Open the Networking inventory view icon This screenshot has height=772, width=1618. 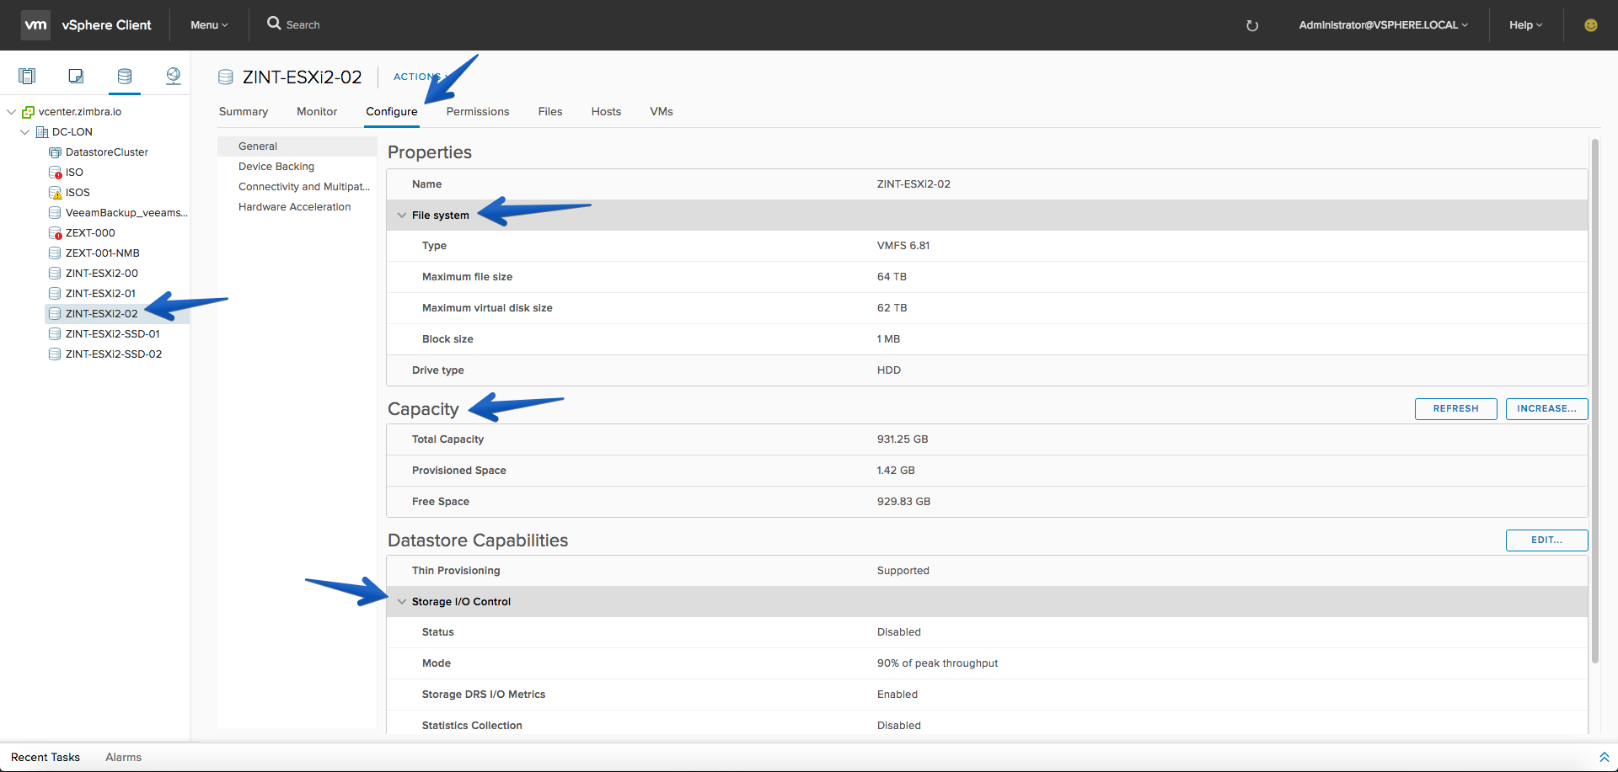click(174, 76)
